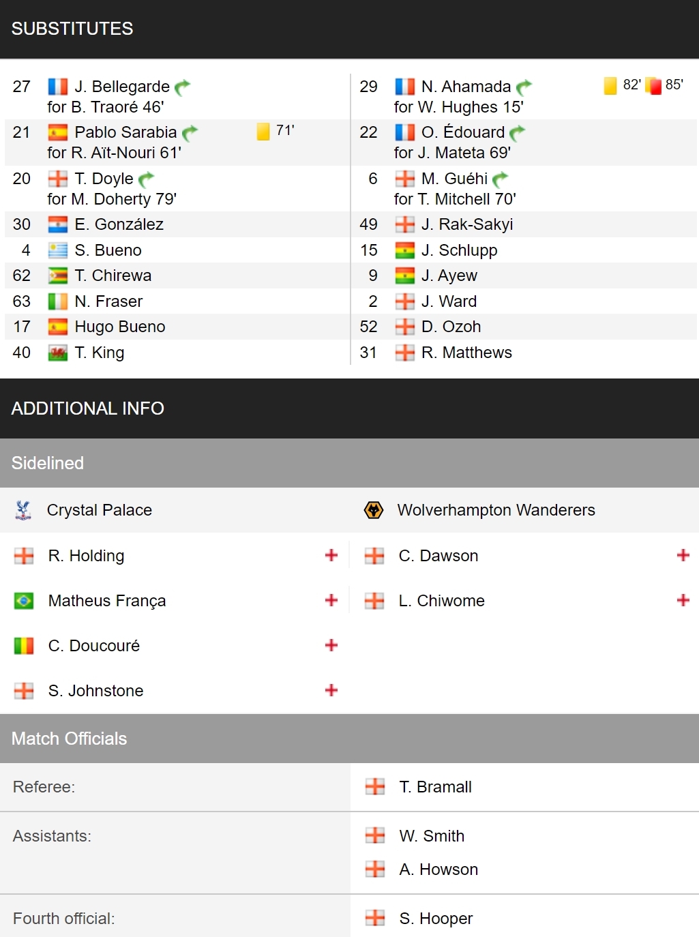
Task: Click the injury cross icon beside C. Dawson
Action: (683, 555)
